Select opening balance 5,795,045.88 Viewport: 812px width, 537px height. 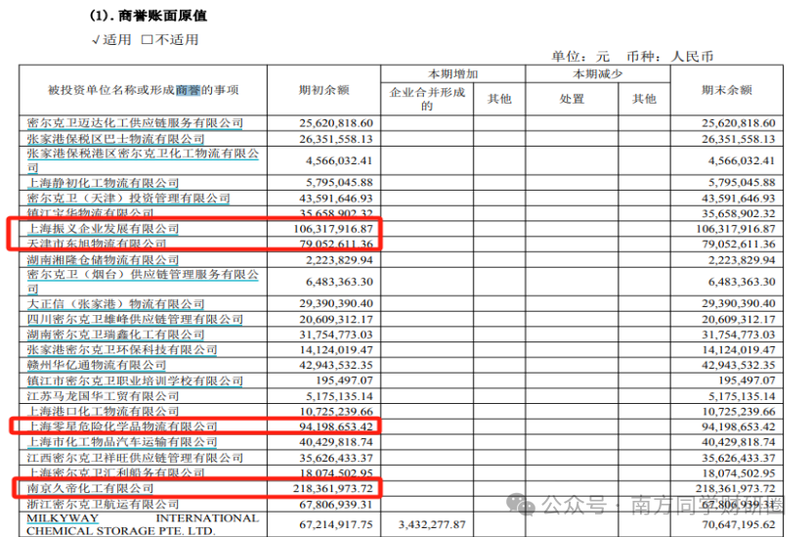[339, 183]
